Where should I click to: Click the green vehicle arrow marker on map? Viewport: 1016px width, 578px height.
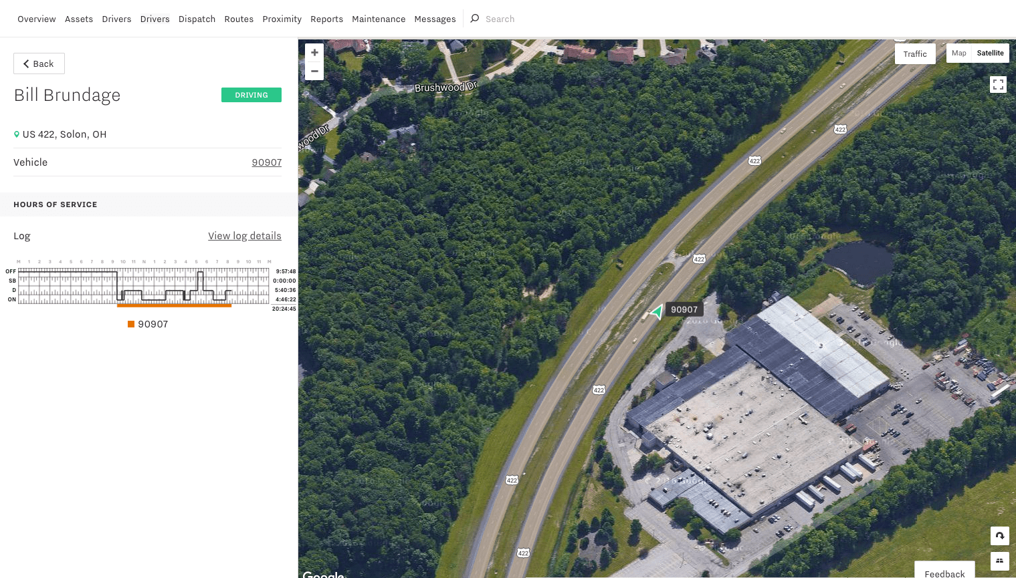657,311
